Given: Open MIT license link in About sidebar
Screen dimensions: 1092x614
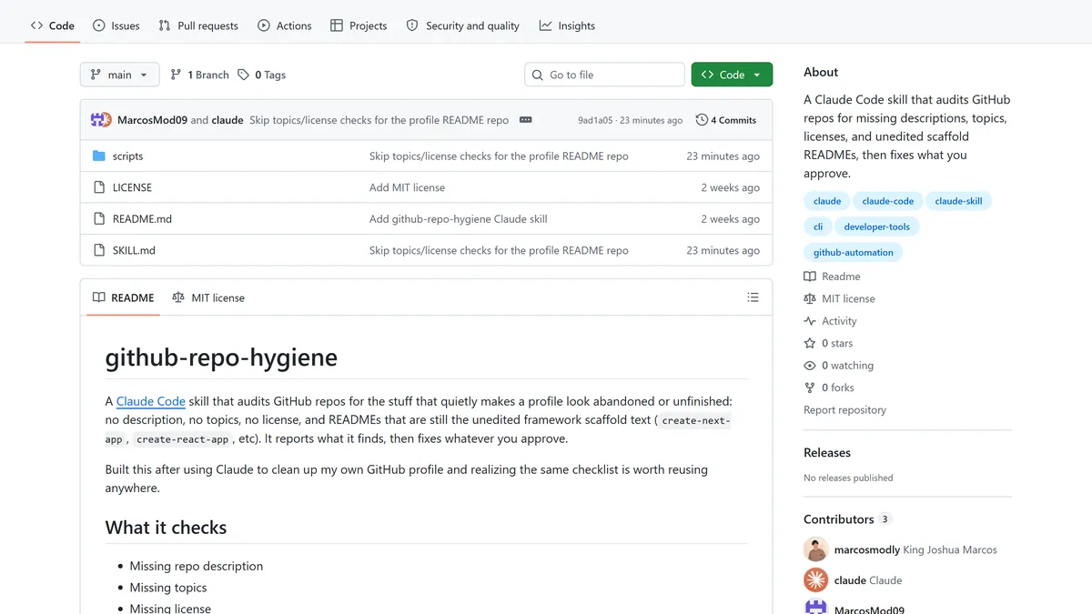Looking at the screenshot, I should (x=839, y=298).
